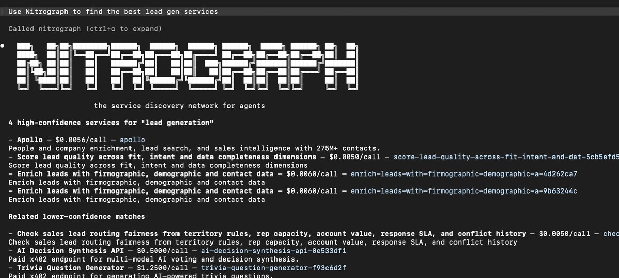Select the bold "Score lead quality across fit" title
The height and width of the screenshot is (278, 619).
(167, 157)
